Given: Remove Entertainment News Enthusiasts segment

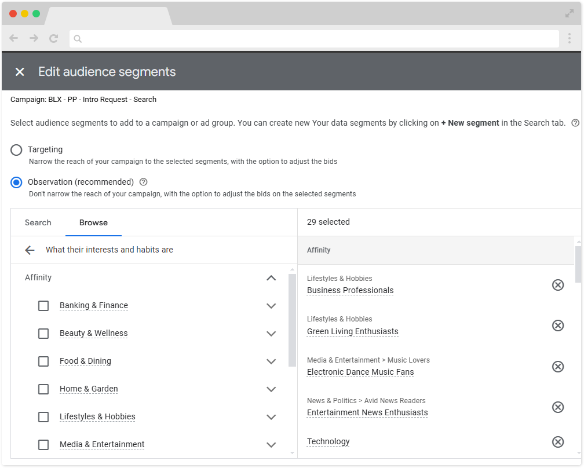Looking at the screenshot, I should click(557, 407).
